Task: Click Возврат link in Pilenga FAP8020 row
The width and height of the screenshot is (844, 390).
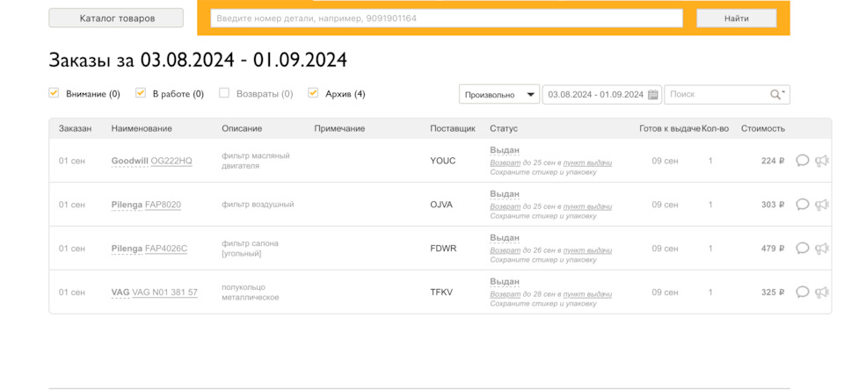Action: (x=505, y=206)
